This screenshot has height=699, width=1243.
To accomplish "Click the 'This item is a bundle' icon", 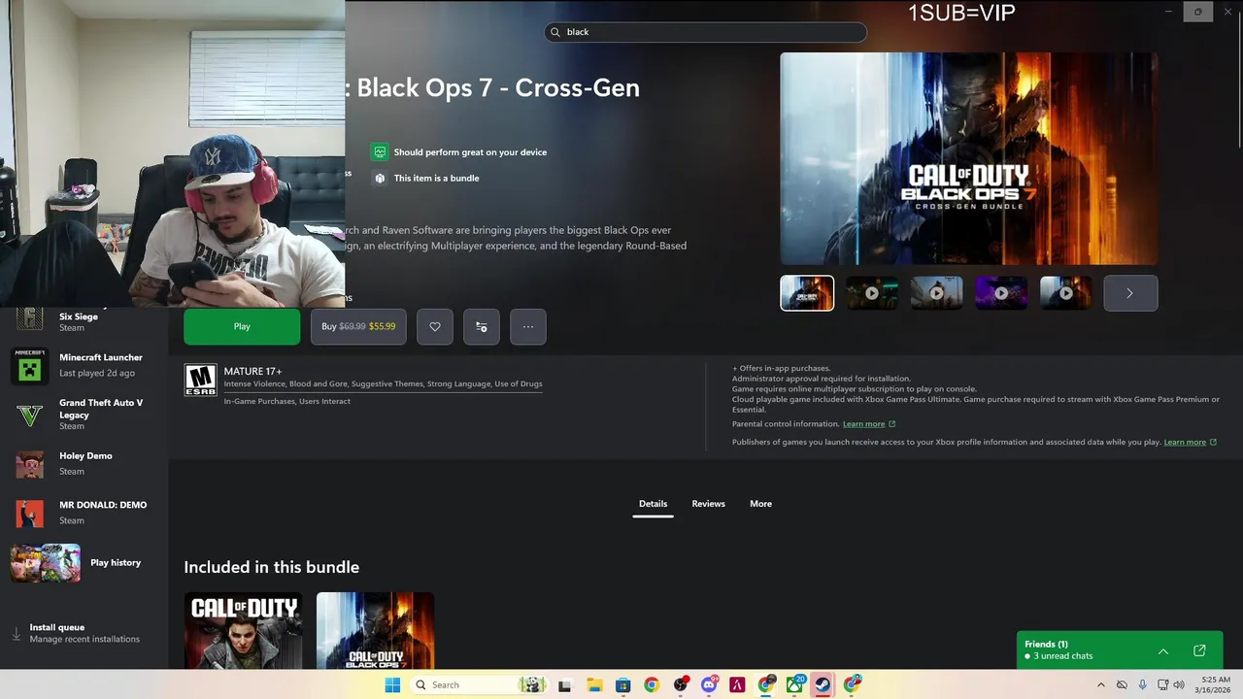I will (x=380, y=179).
